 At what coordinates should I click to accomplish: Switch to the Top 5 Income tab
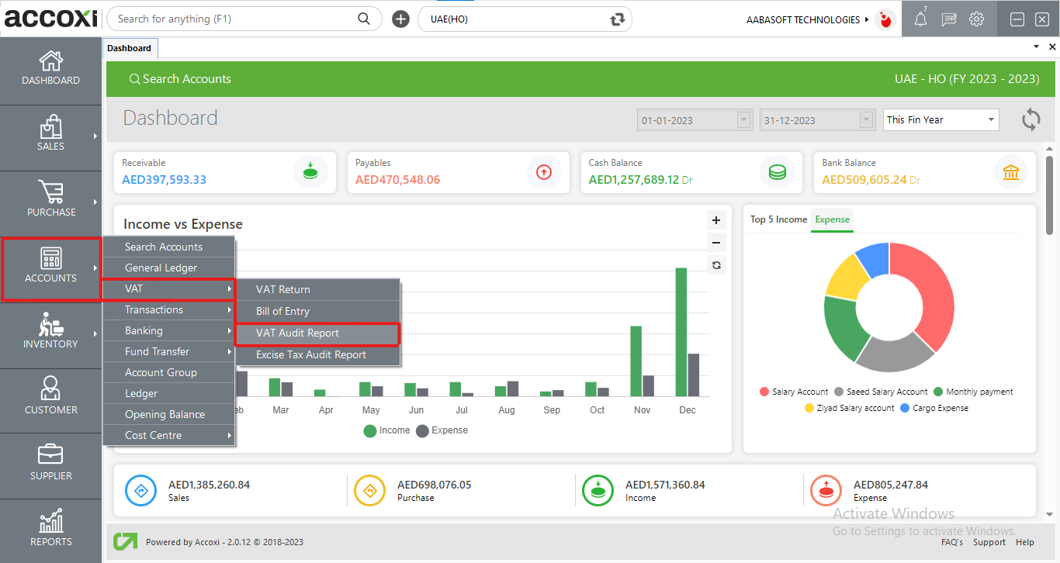point(778,219)
